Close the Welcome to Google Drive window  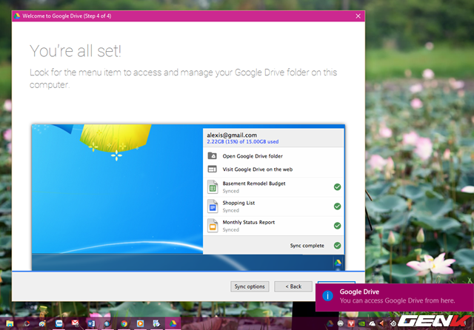pyautogui.click(x=358, y=16)
